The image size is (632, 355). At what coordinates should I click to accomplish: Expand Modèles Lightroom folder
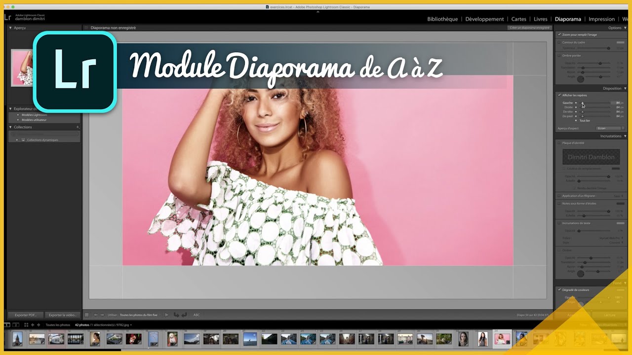click(18, 115)
